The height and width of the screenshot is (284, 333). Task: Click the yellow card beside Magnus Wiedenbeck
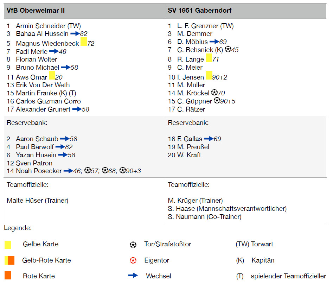pos(84,42)
